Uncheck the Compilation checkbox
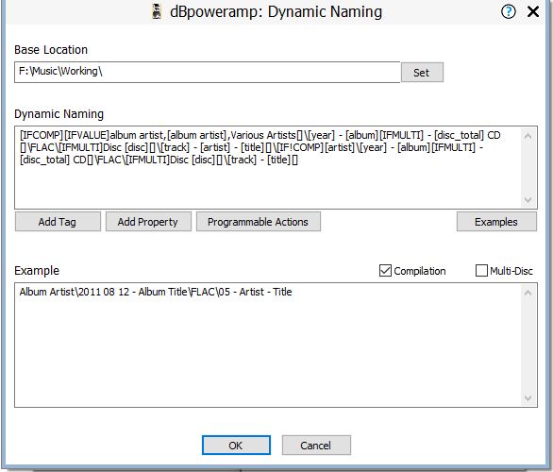553x472 pixels. click(x=385, y=271)
